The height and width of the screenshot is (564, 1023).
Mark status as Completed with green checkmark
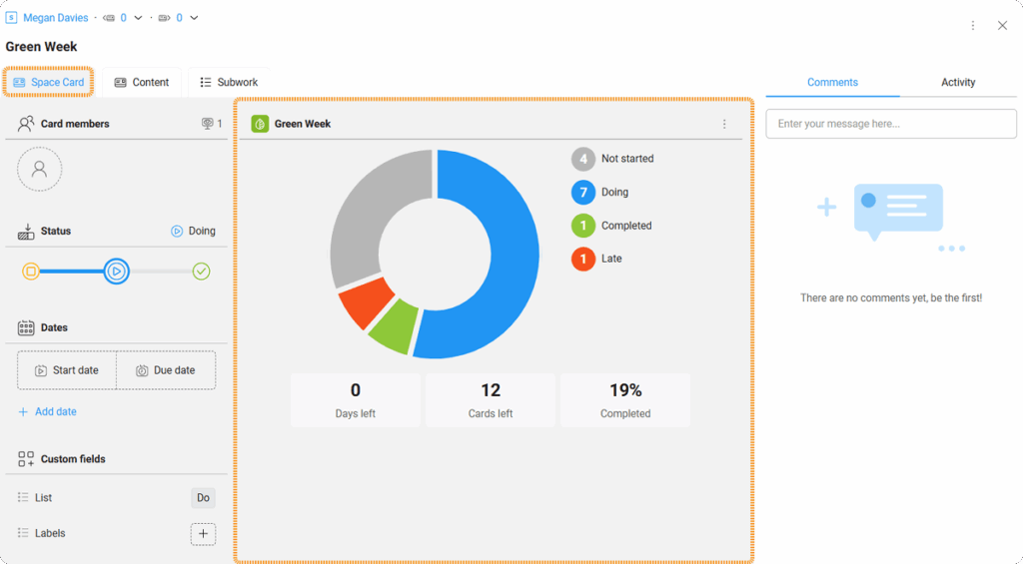coord(201,272)
